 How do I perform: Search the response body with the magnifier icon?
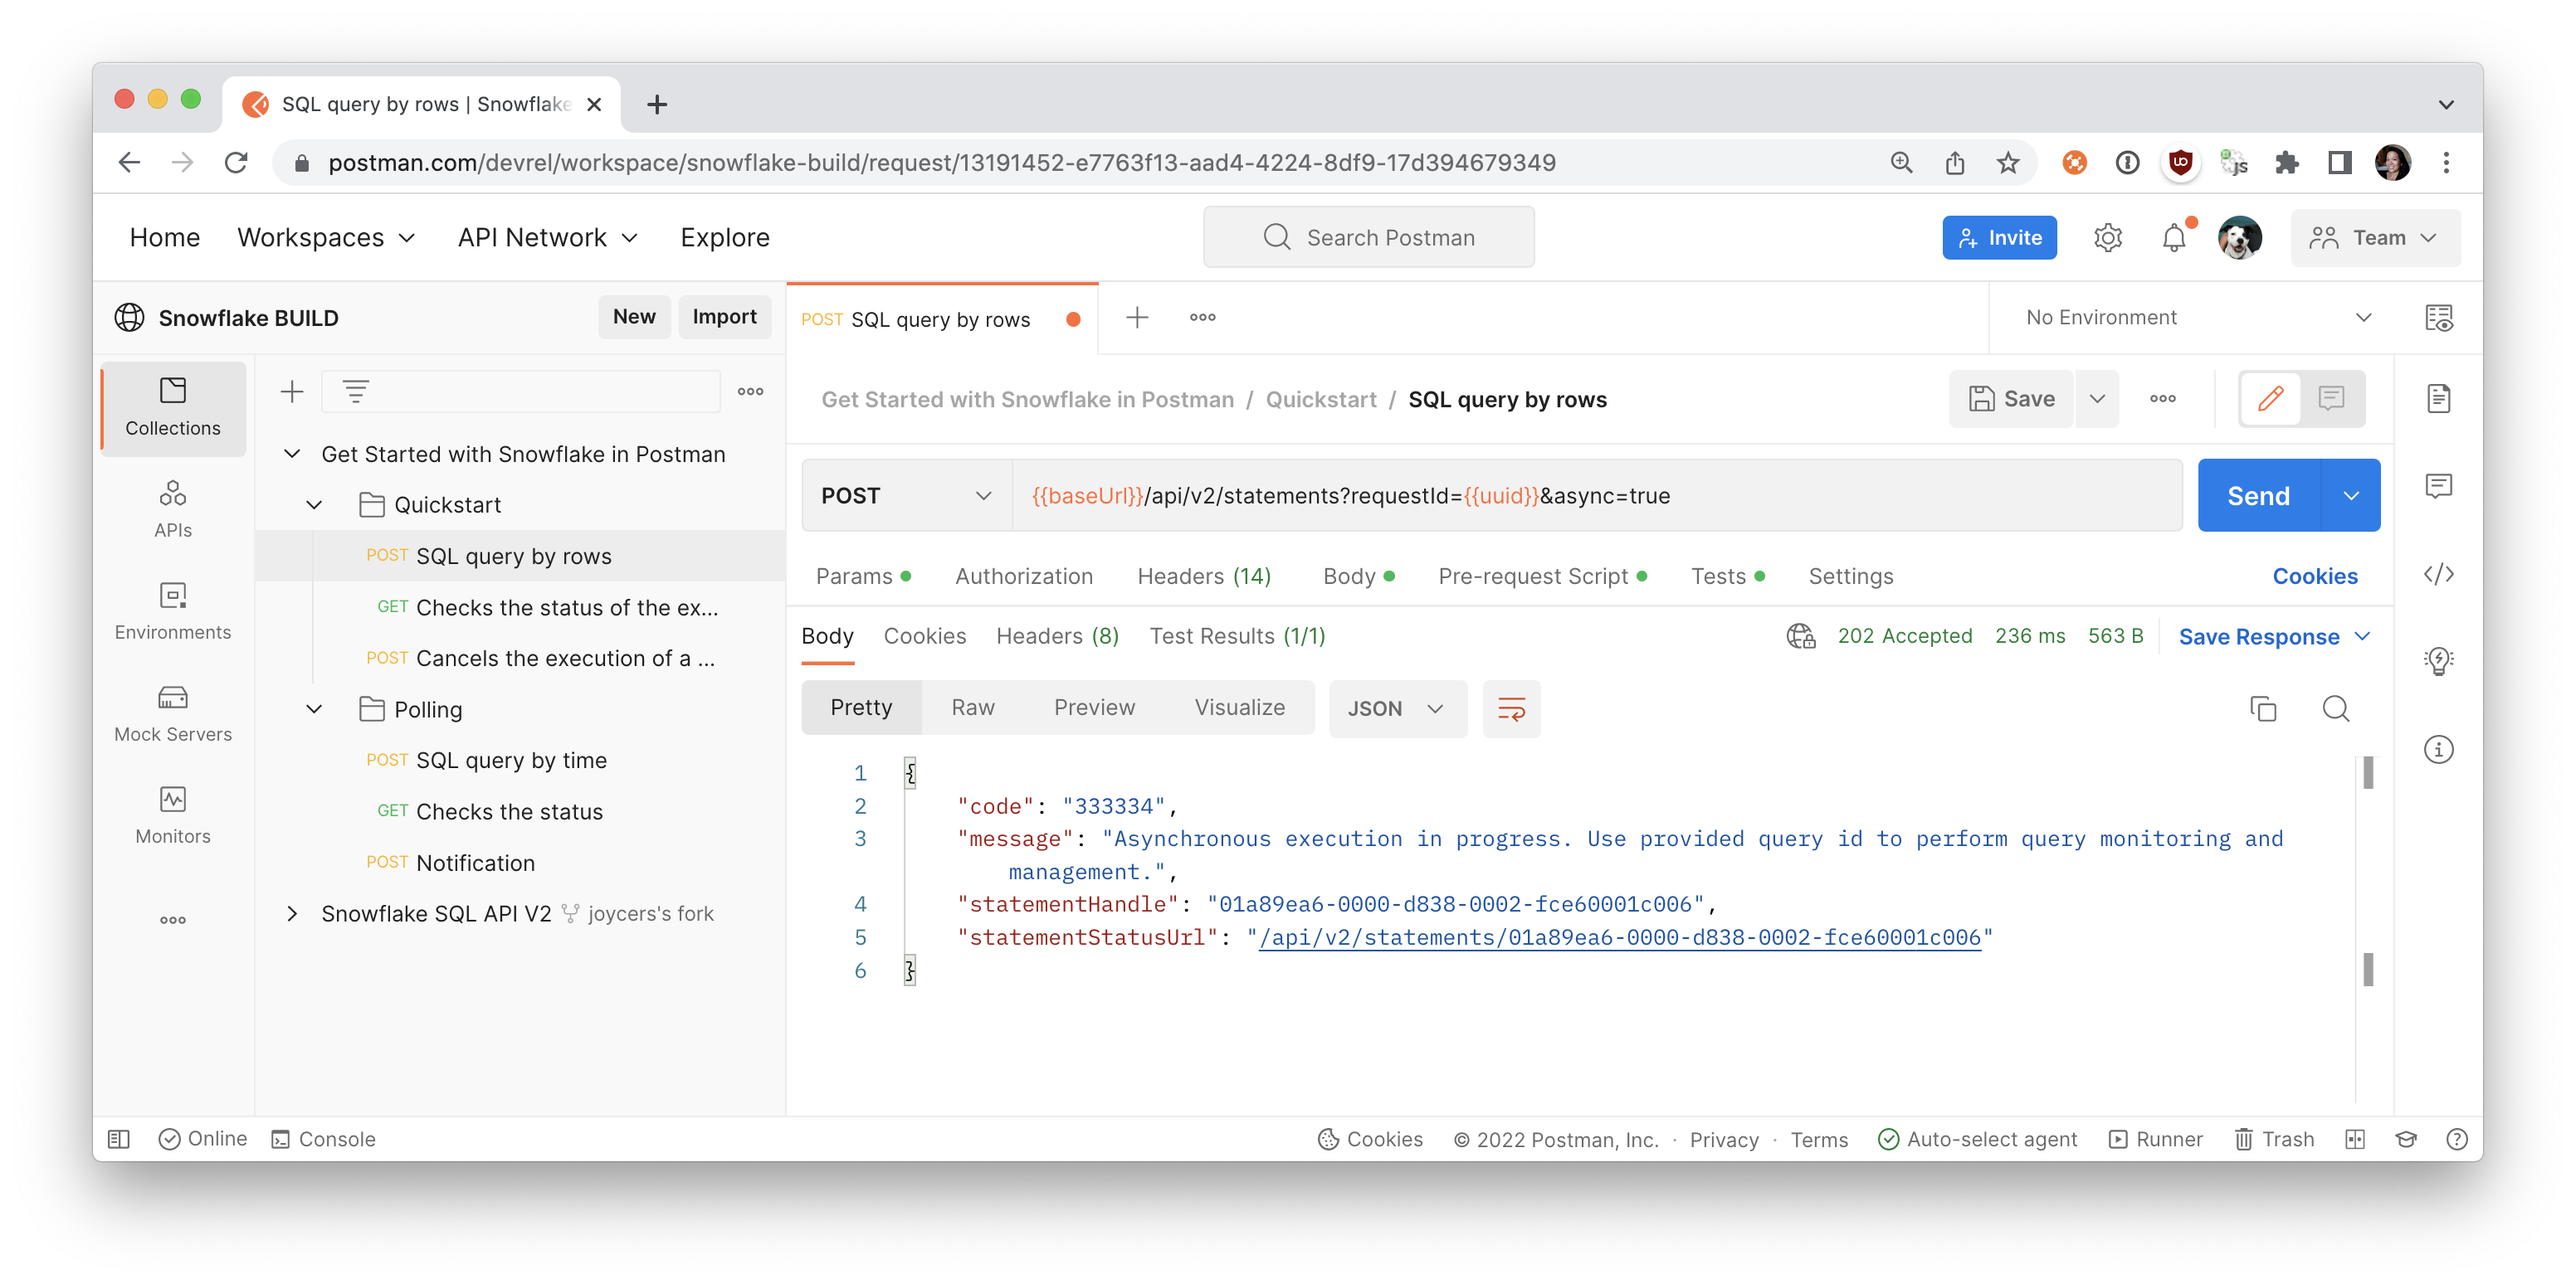point(2335,708)
